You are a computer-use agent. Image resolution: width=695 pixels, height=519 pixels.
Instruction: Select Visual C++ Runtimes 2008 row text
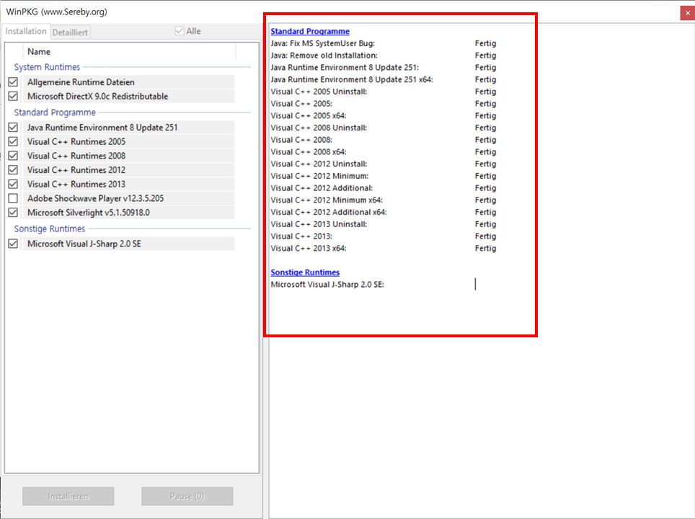click(x=76, y=156)
